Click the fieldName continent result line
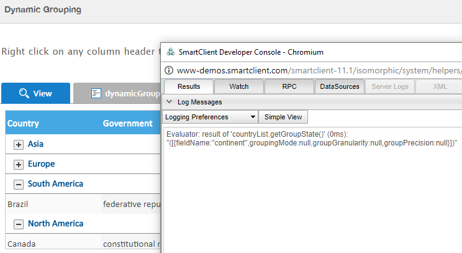 (312, 143)
